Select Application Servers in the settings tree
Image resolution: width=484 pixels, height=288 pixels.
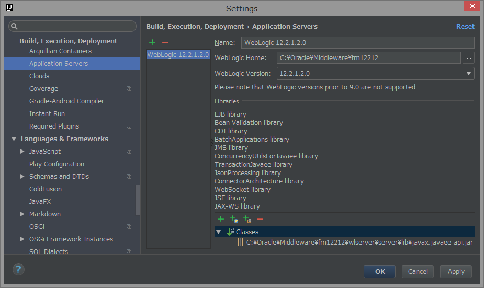click(x=72, y=64)
